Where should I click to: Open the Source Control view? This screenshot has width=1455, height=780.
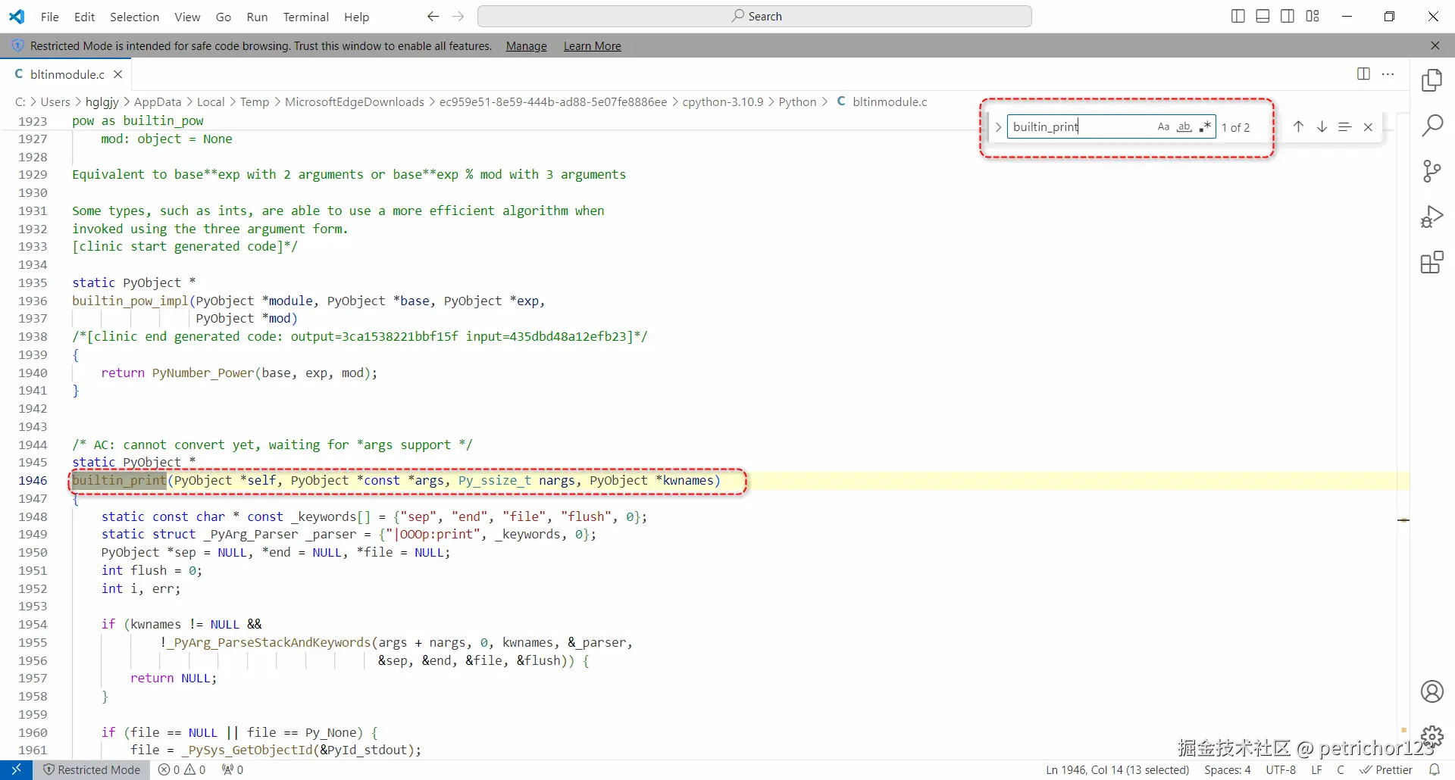1432,171
